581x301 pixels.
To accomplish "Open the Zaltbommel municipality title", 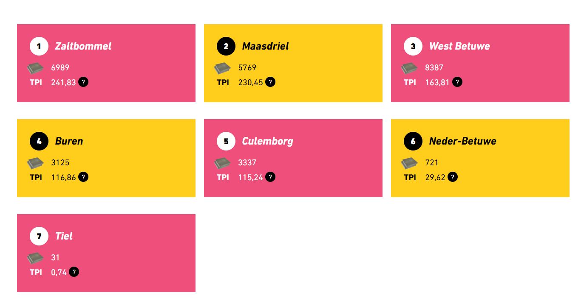I will pyautogui.click(x=83, y=46).
